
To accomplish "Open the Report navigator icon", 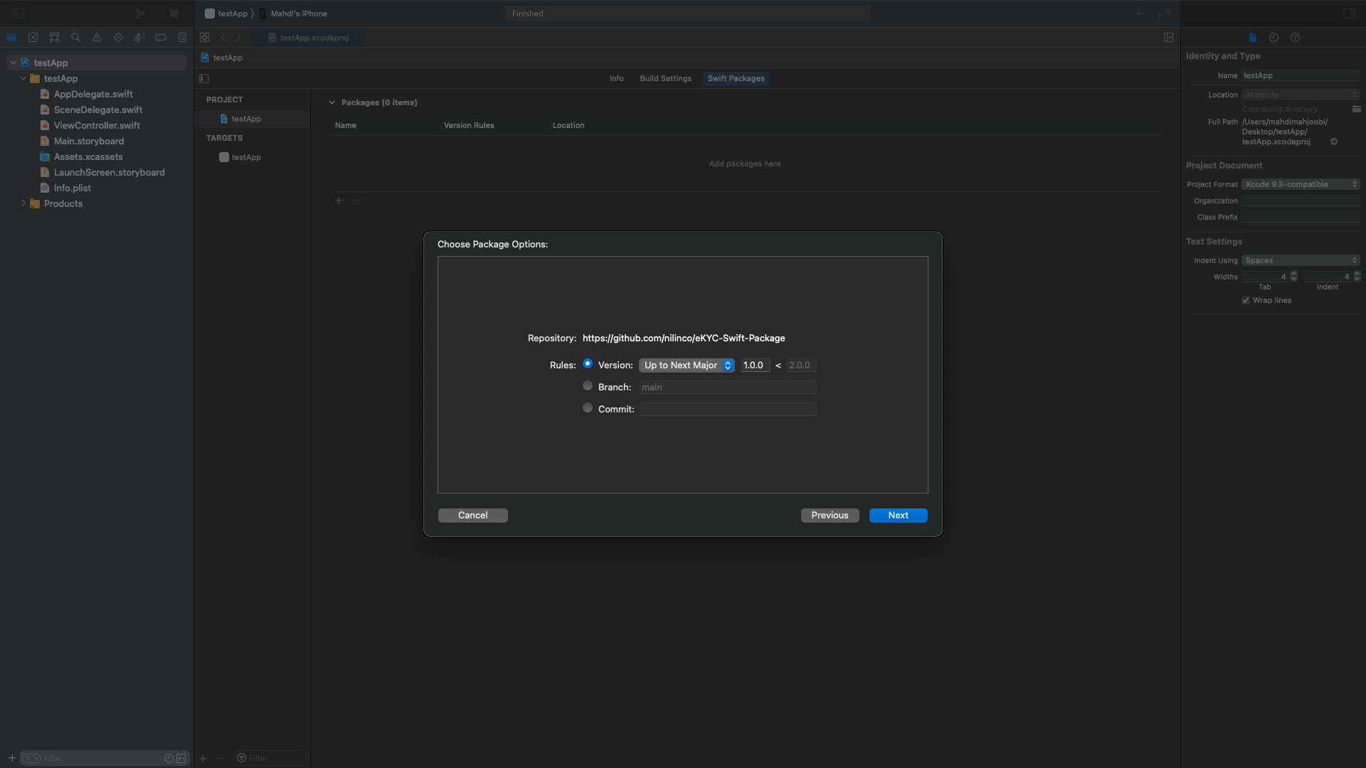I will pyautogui.click(x=182, y=38).
